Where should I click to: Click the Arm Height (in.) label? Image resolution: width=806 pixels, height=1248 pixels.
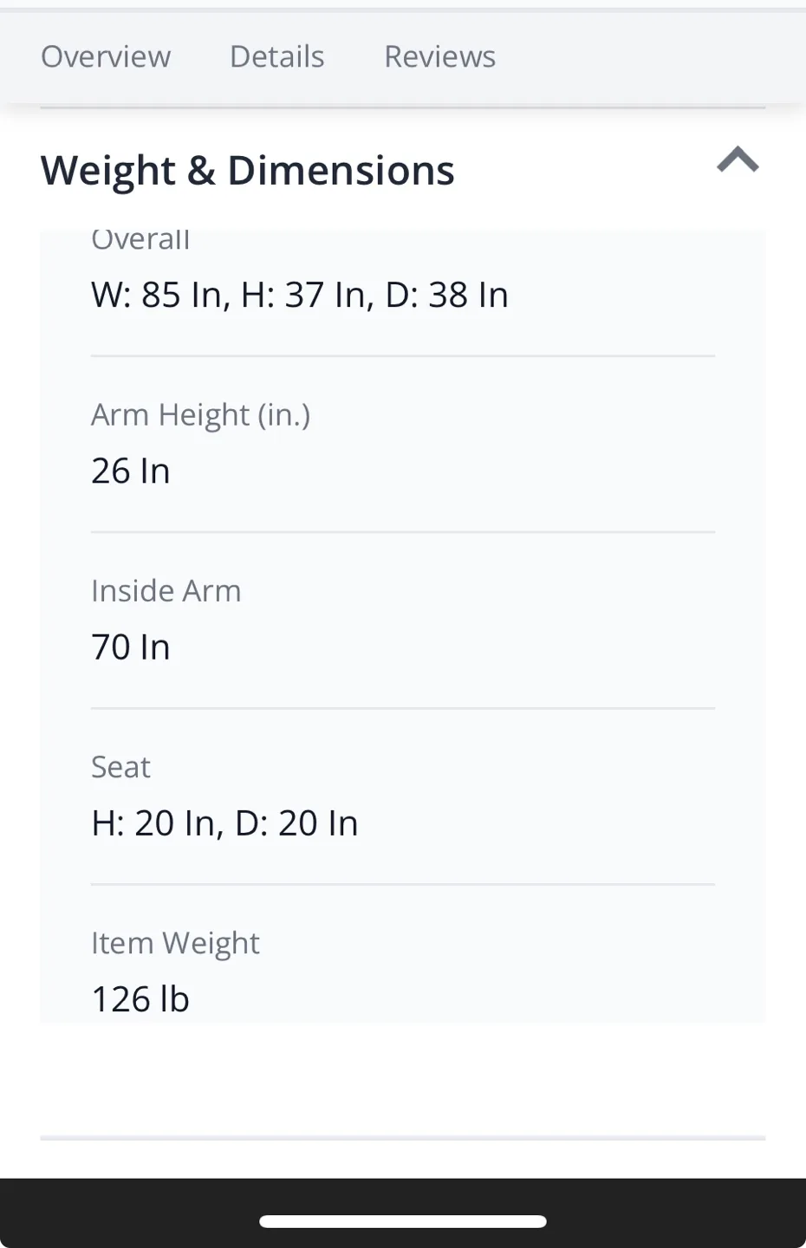pyautogui.click(x=200, y=415)
